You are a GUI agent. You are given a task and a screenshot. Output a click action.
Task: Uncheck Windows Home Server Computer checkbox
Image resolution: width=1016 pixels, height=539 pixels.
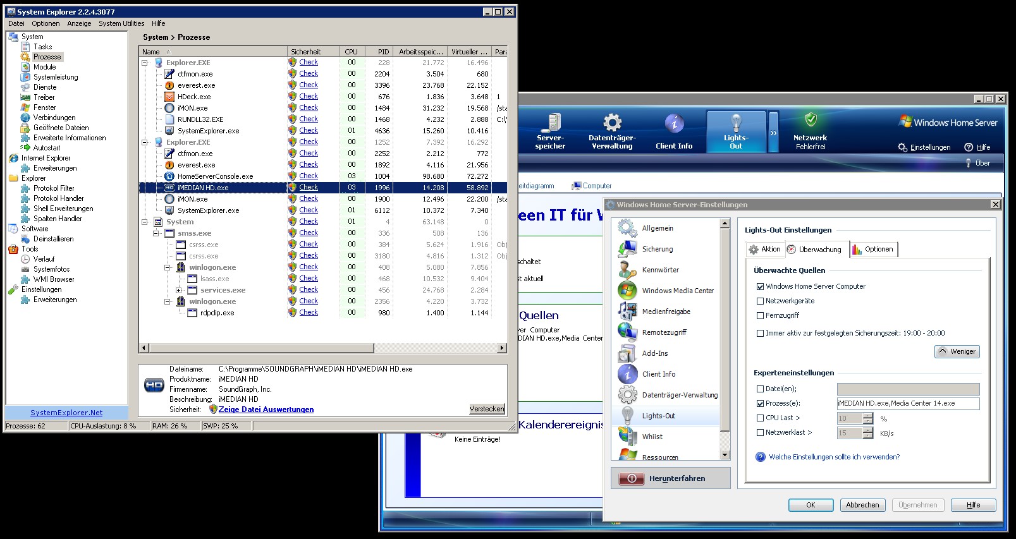click(761, 286)
